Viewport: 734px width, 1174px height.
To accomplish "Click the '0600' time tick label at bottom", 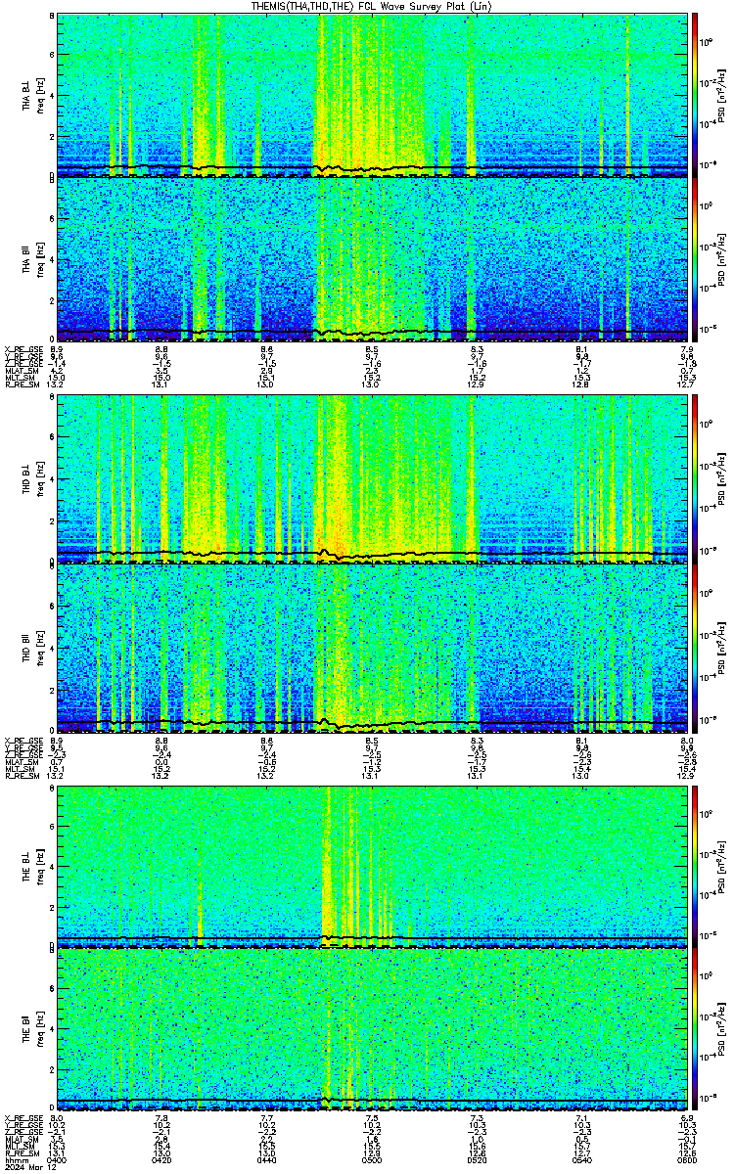I will pos(687,1159).
